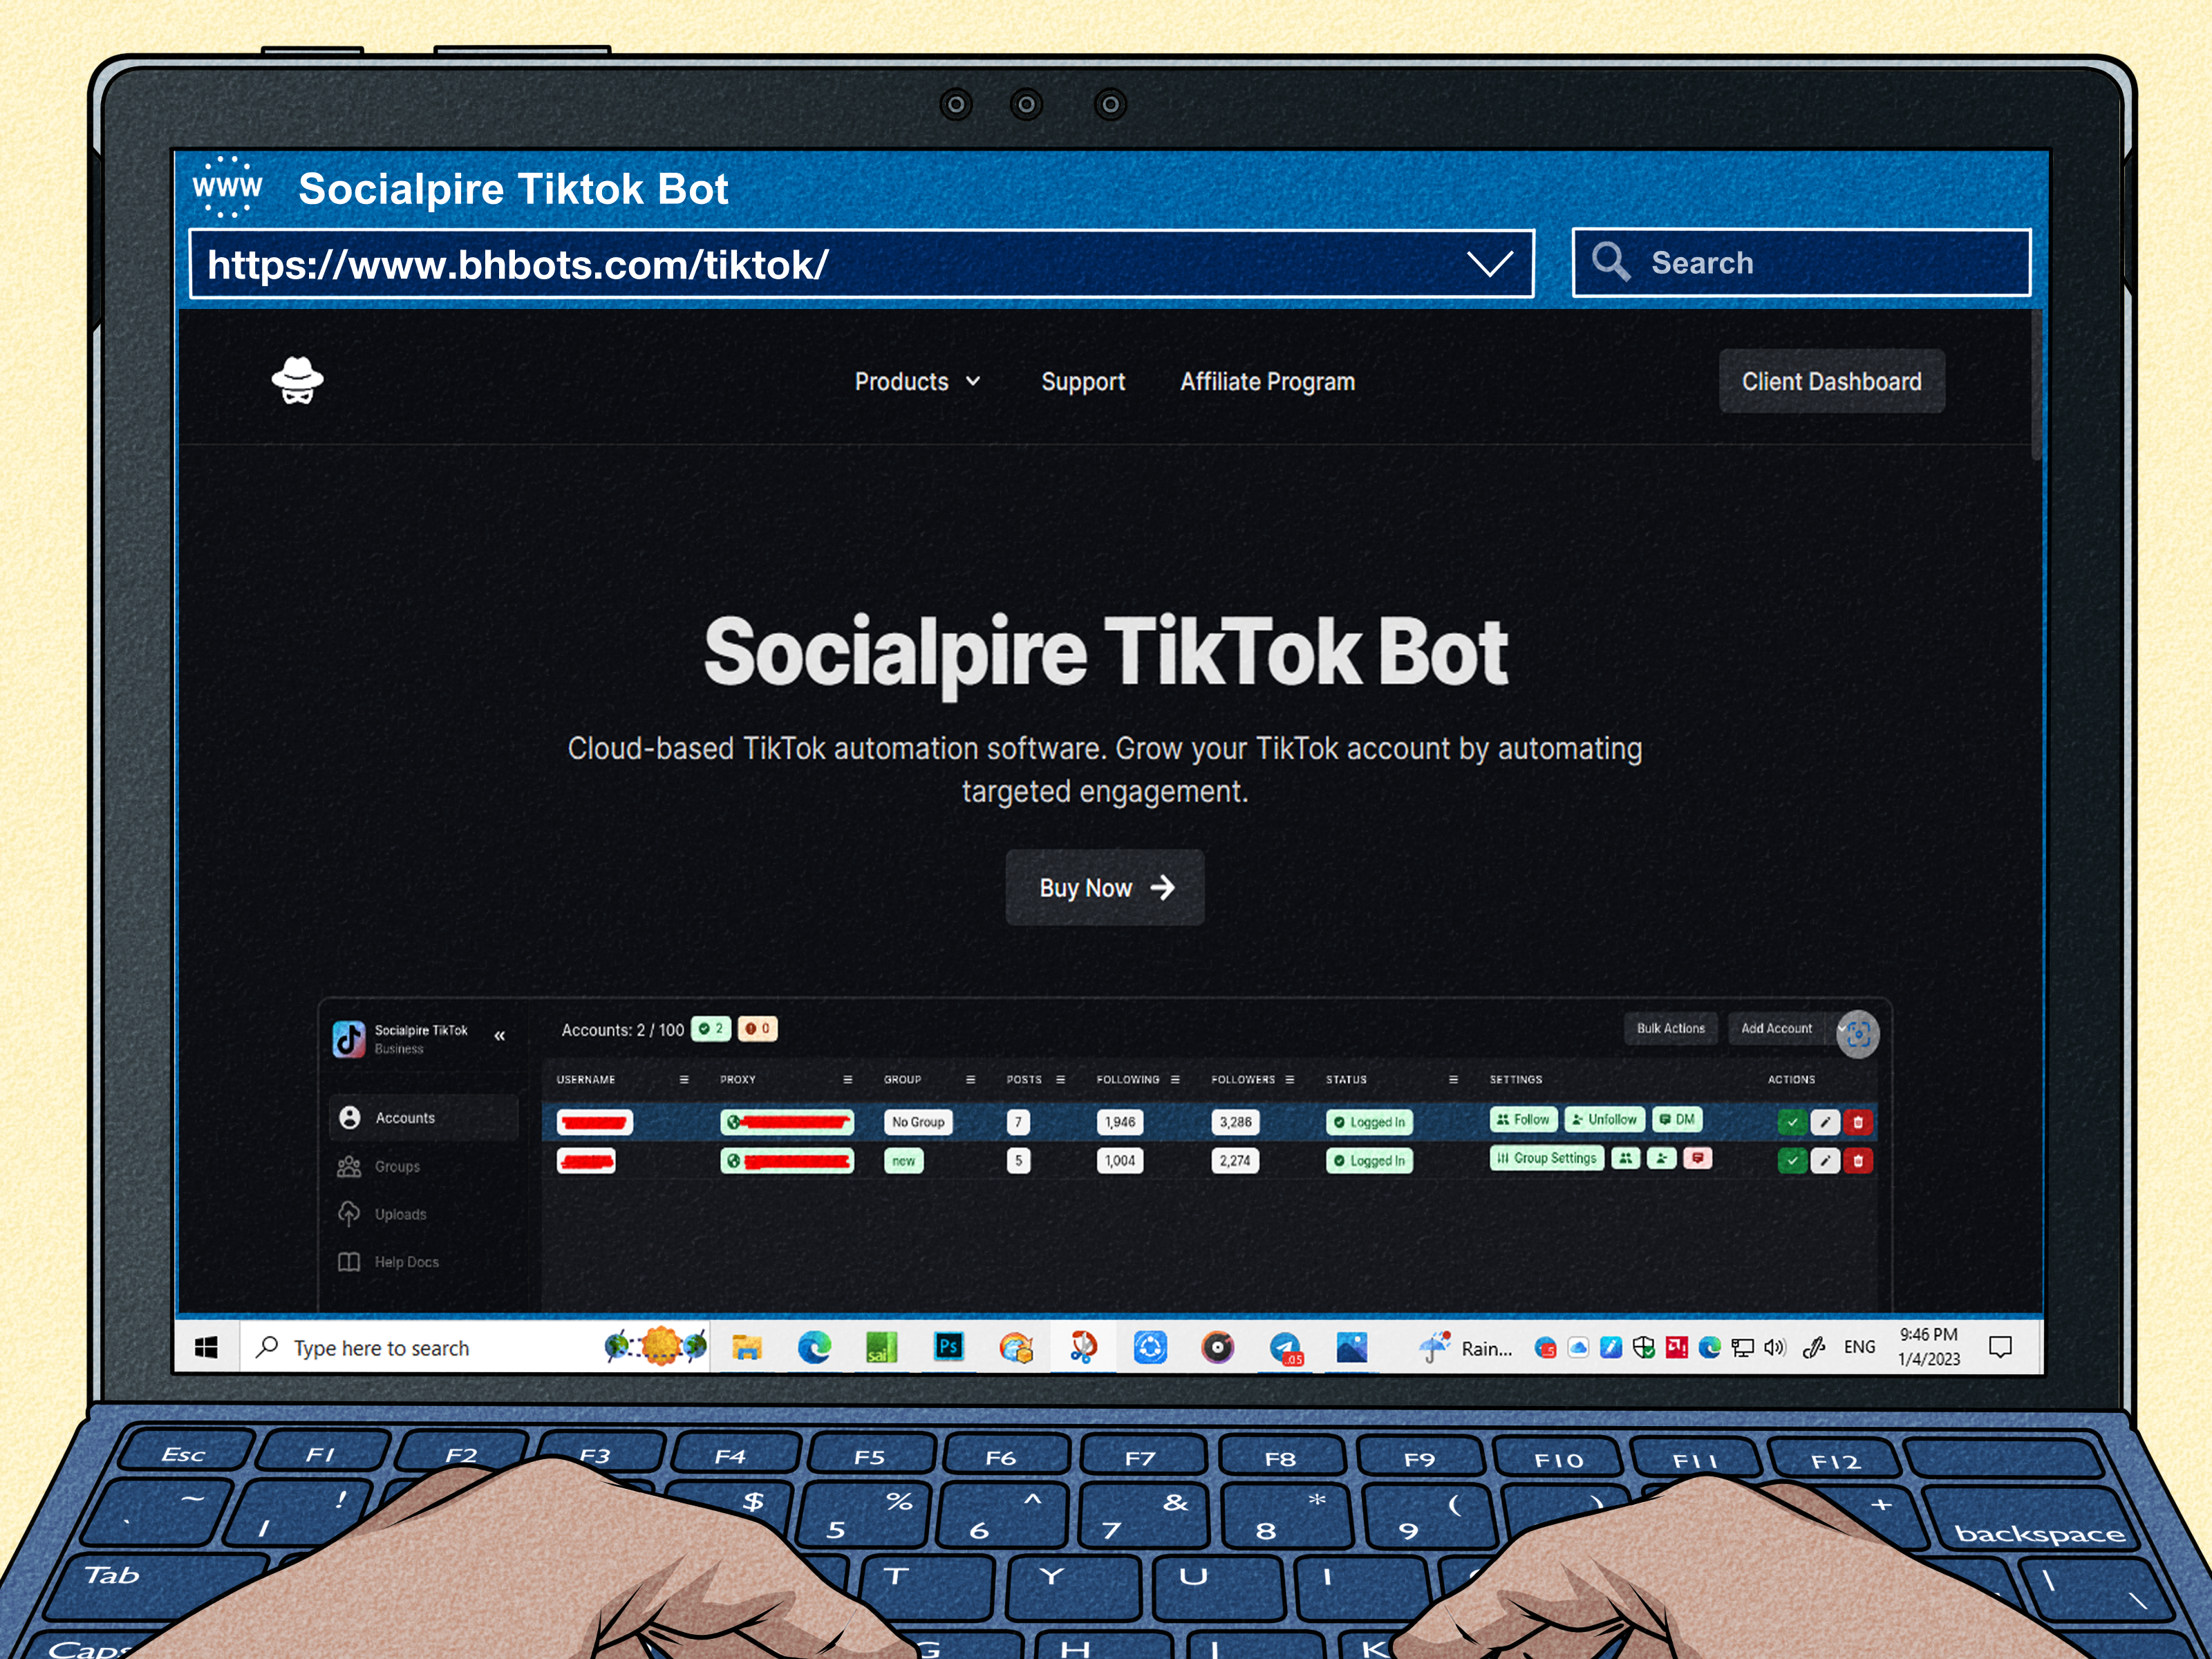Click the browser Search field
Viewport: 2212px width, 1659px height.
(x=1801, y=262)
